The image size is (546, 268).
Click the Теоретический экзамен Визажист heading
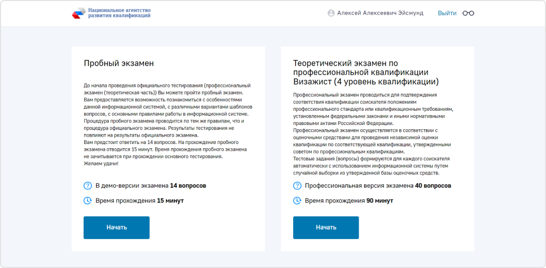tap(366, 73)
